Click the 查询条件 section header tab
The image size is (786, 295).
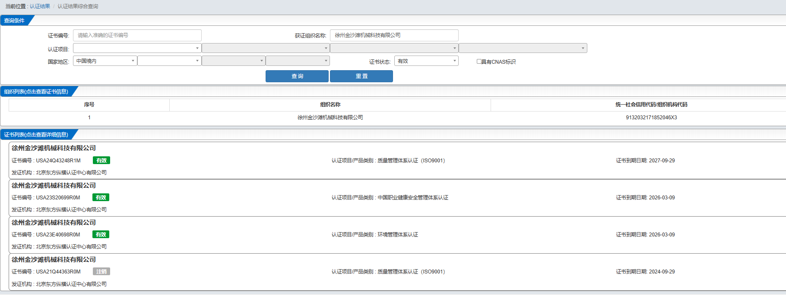(15, 20)
